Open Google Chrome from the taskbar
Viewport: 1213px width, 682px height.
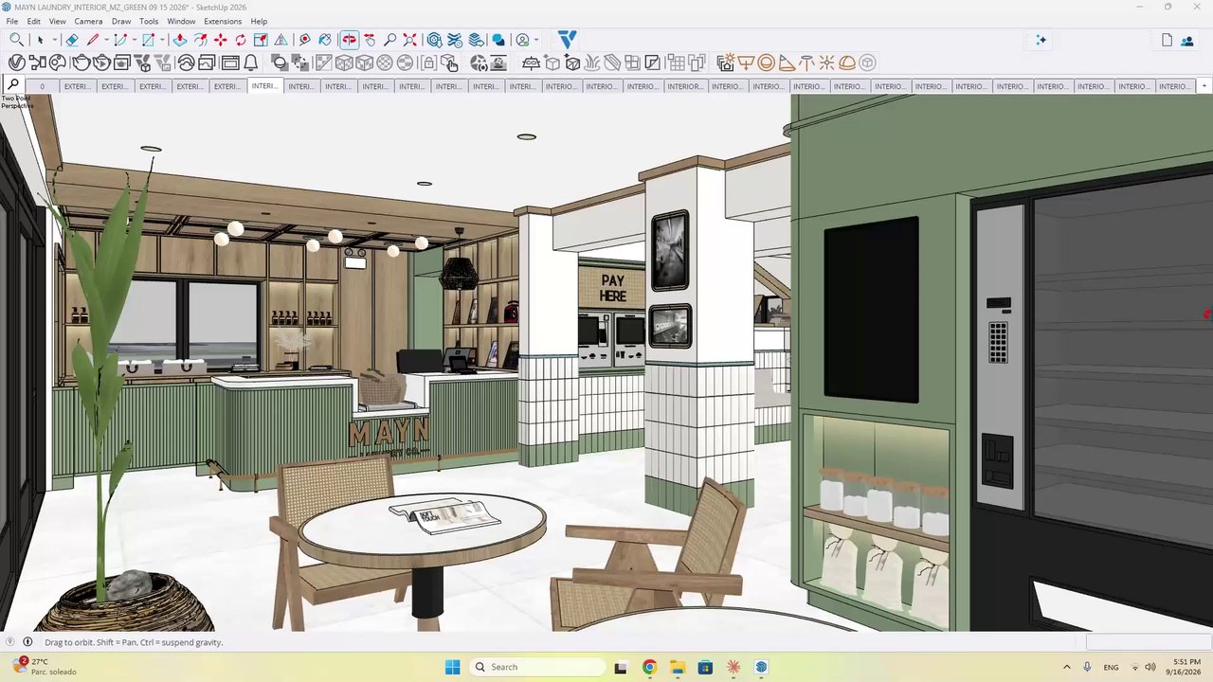[649, 667]
